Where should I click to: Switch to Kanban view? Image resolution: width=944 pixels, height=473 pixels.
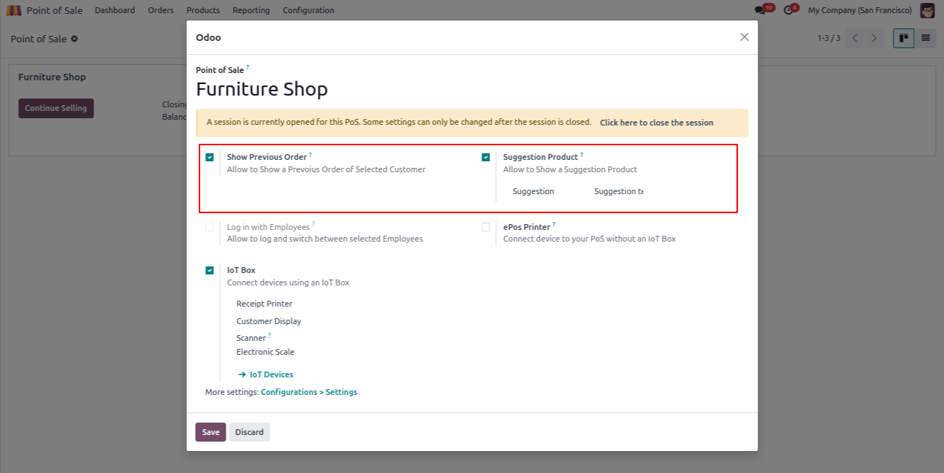tap(904, 38)
